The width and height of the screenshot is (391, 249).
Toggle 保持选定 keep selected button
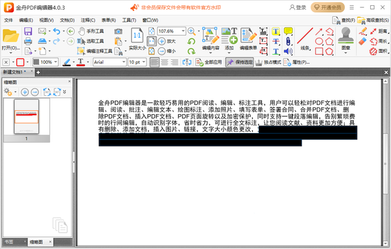(x=240, y=62)
